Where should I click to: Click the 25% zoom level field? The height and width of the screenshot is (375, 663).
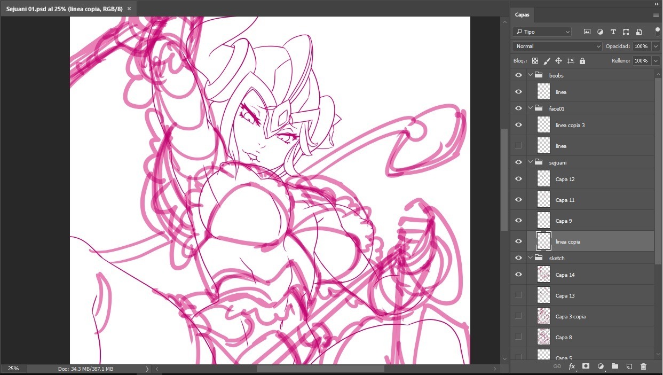click(13, 369)
